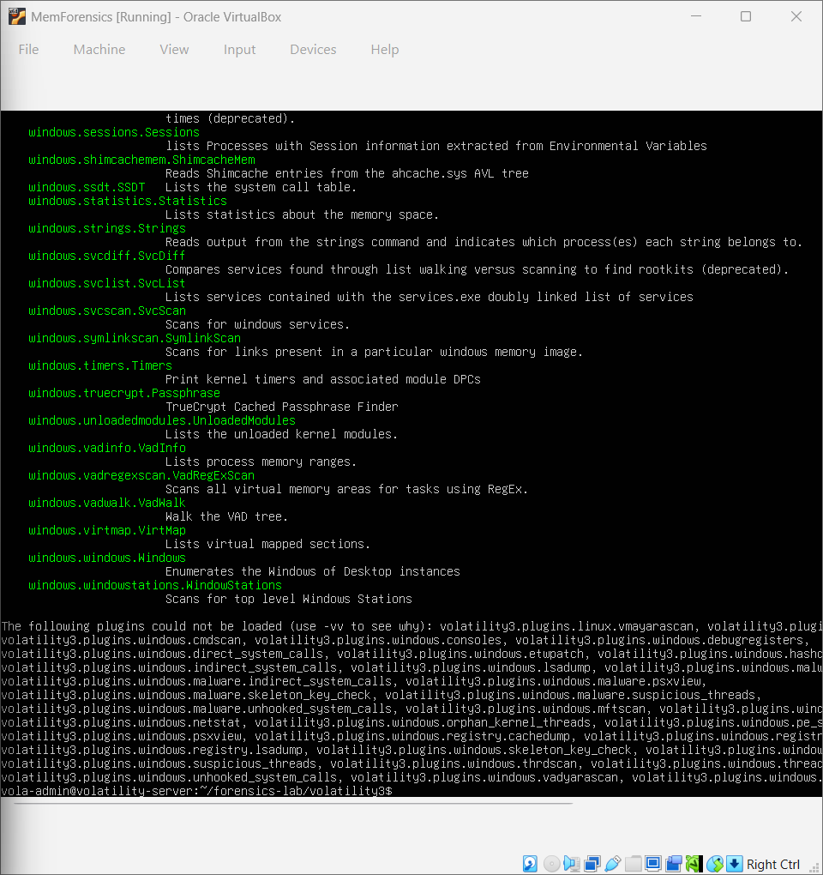Open the File menu

(28, 50)
